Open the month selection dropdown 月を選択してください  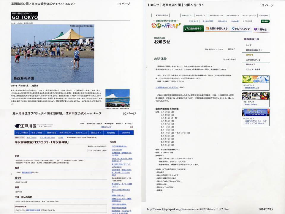215,50
